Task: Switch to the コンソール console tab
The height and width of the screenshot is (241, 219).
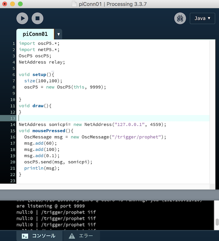Action: pos(39,236)
